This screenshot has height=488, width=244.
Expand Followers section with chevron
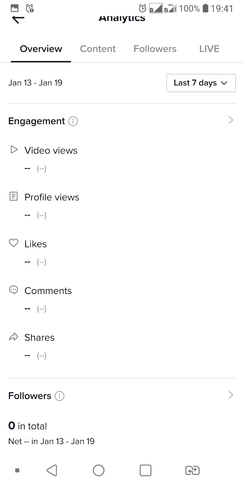tap(231, 395)
